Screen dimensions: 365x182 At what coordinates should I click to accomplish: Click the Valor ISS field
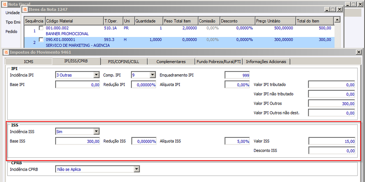[332, 141]
